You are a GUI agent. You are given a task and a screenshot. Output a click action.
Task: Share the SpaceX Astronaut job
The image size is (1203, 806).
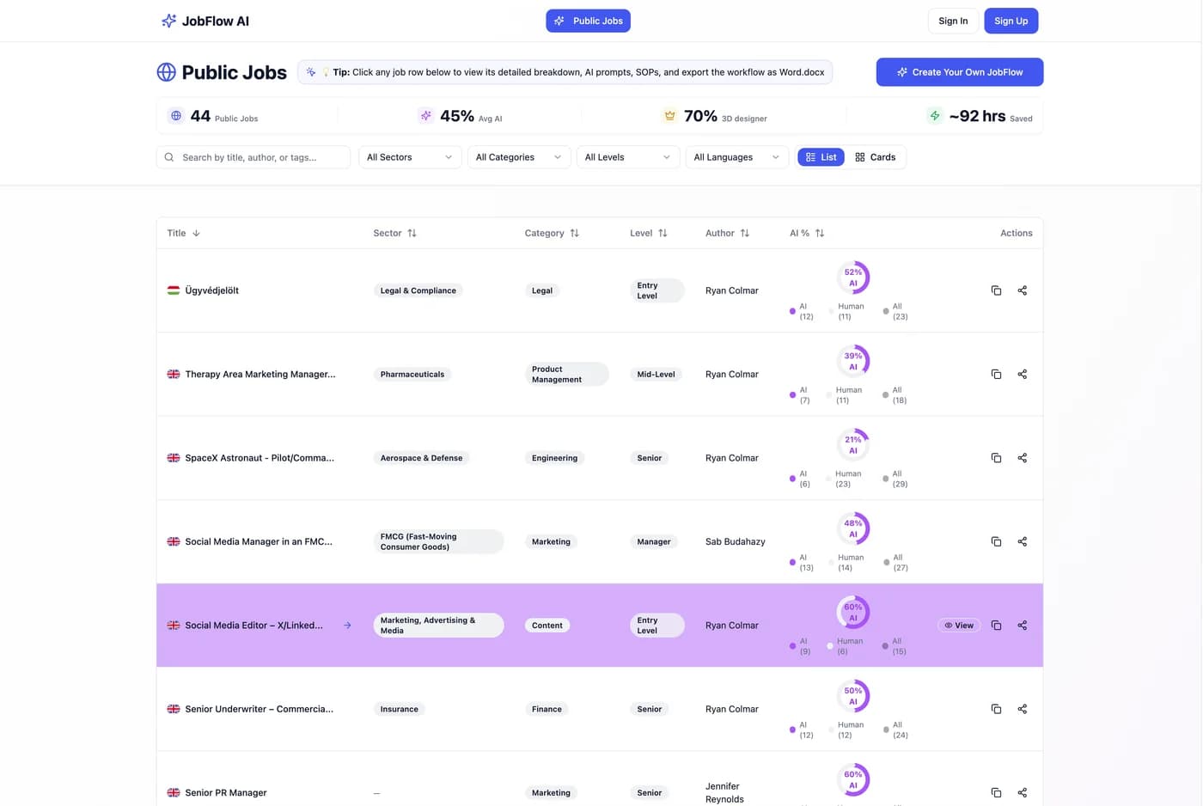click(x=1022, y=458)
